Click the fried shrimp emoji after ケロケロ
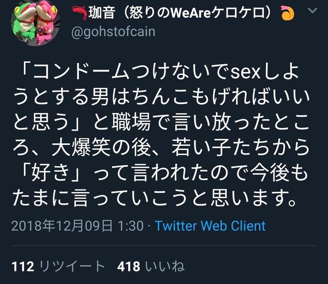Image resolution: width=328 pixels, height=284 pixels. (x=288, y=13)
